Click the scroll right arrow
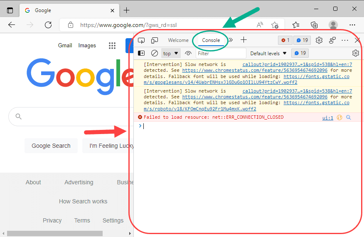The height and width of the screenshot is (237, 364). pyautogui.click(x=130, y=233)
